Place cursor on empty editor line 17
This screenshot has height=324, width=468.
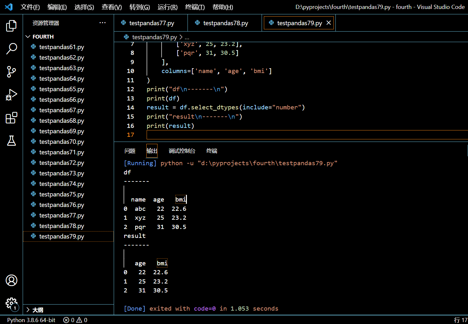click(307, 135)
